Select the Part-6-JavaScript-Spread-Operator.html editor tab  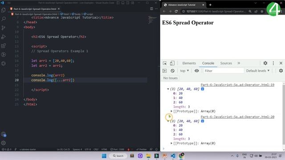(x=35, y=9)
